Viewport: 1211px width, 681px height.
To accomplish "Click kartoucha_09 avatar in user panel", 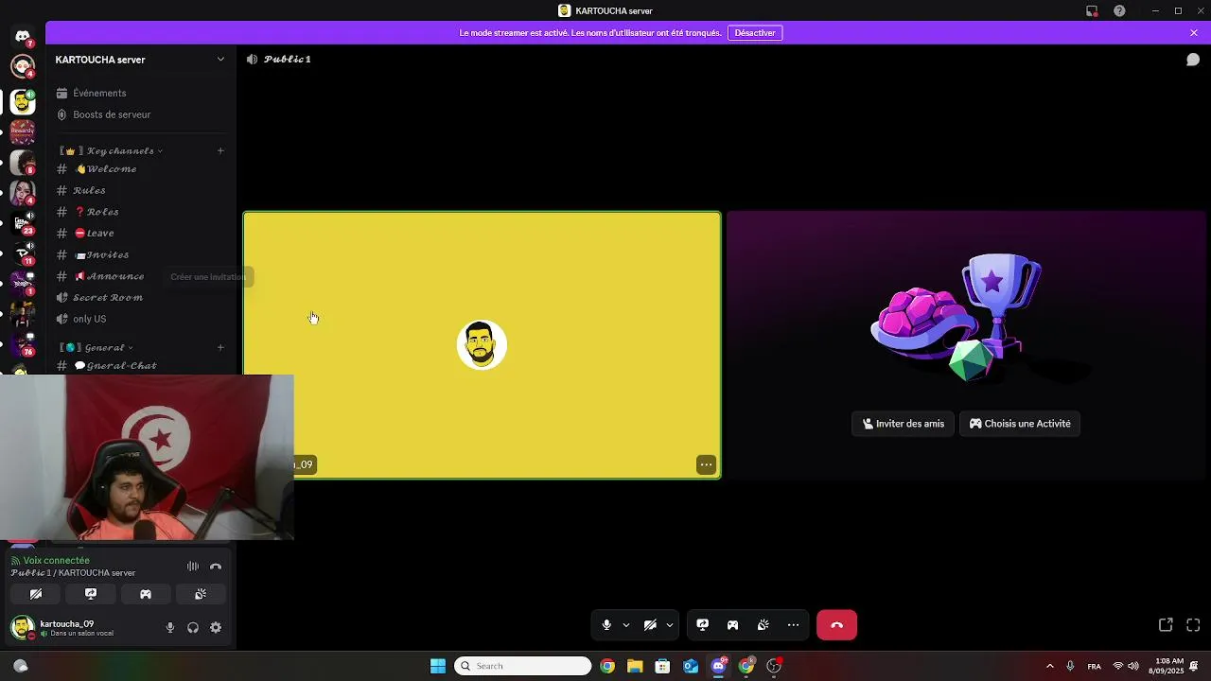I will [23, 628].
